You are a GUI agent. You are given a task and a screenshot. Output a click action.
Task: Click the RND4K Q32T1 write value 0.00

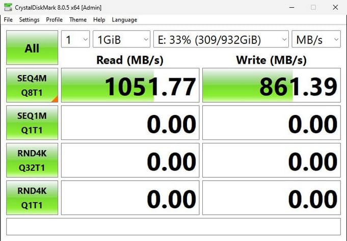[x=272, y=160]
